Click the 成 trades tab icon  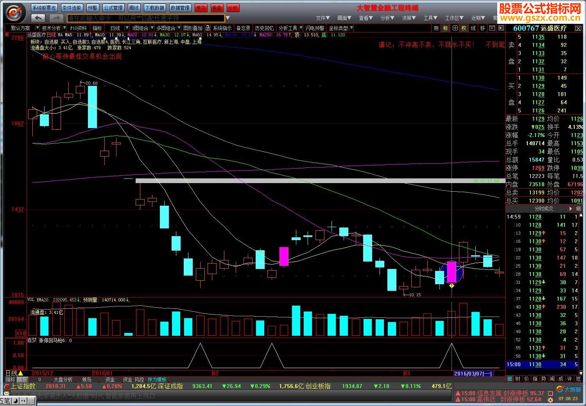561,379
